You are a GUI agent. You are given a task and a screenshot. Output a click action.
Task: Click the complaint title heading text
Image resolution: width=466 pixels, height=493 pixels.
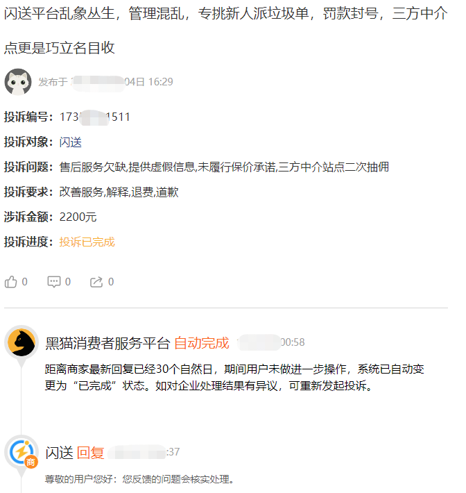coord(225,31)
